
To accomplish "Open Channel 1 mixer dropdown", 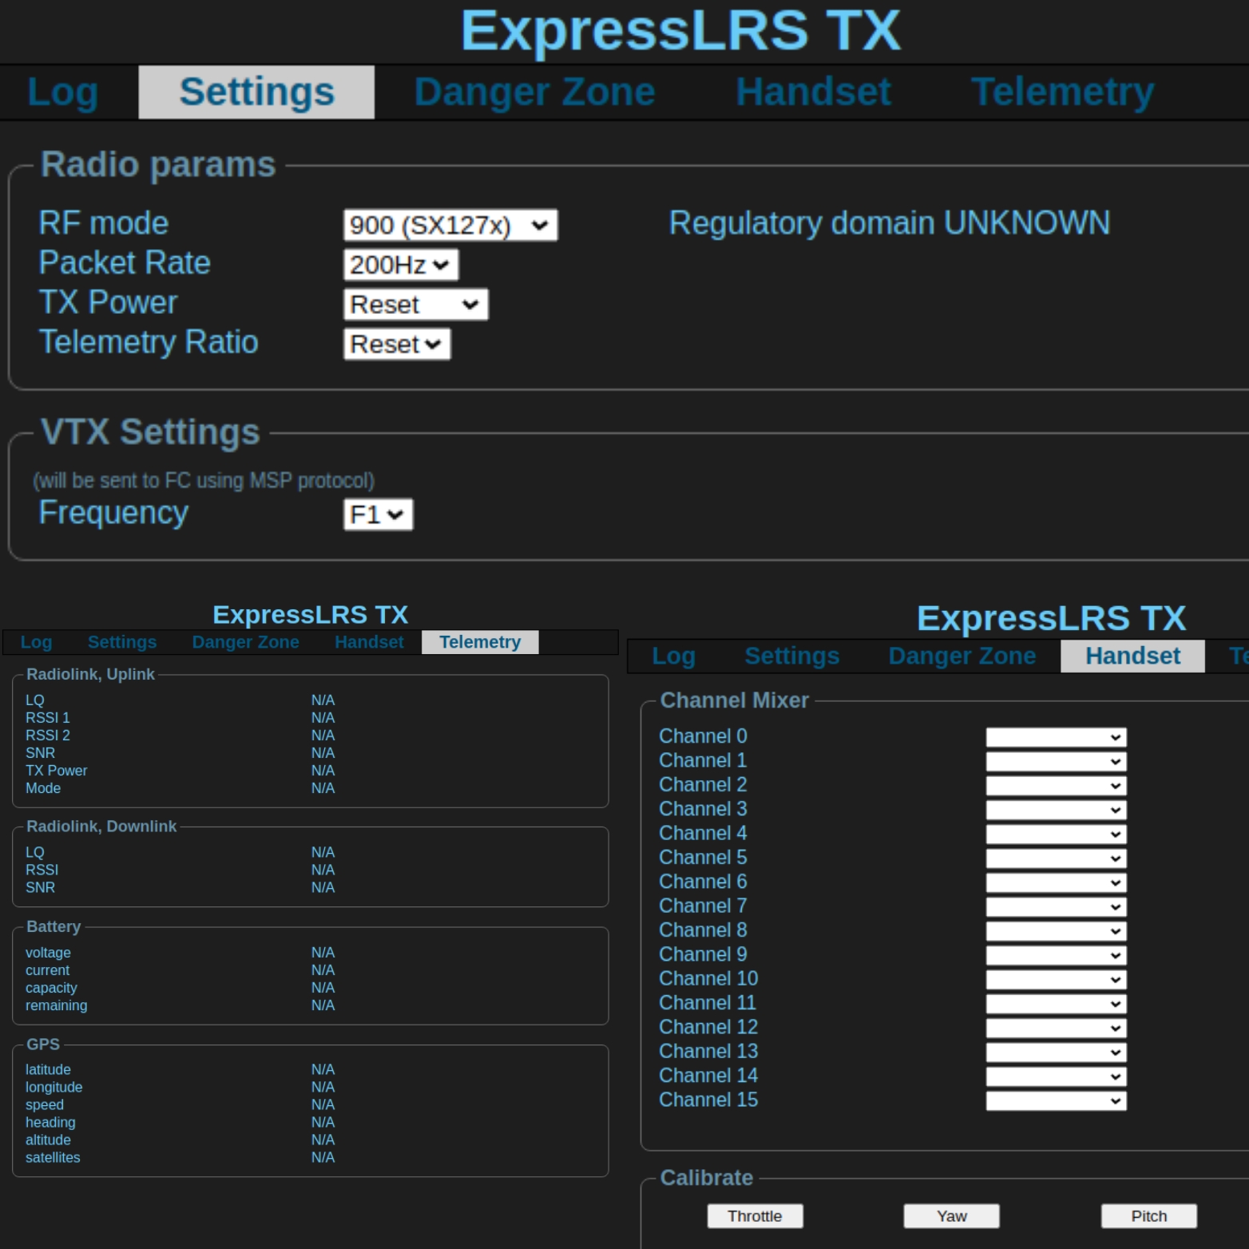I will coord(1056,761).
